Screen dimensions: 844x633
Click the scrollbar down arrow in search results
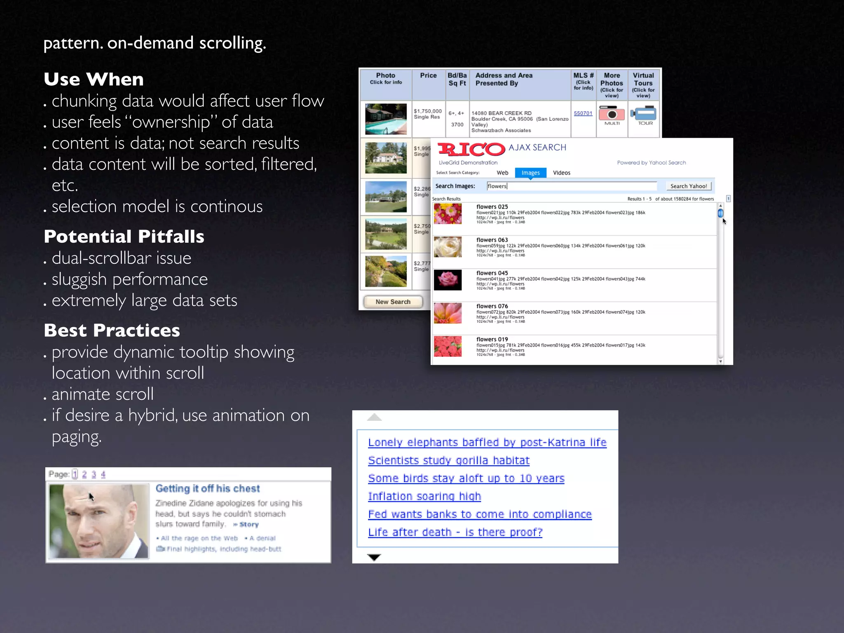click(720, 361)
